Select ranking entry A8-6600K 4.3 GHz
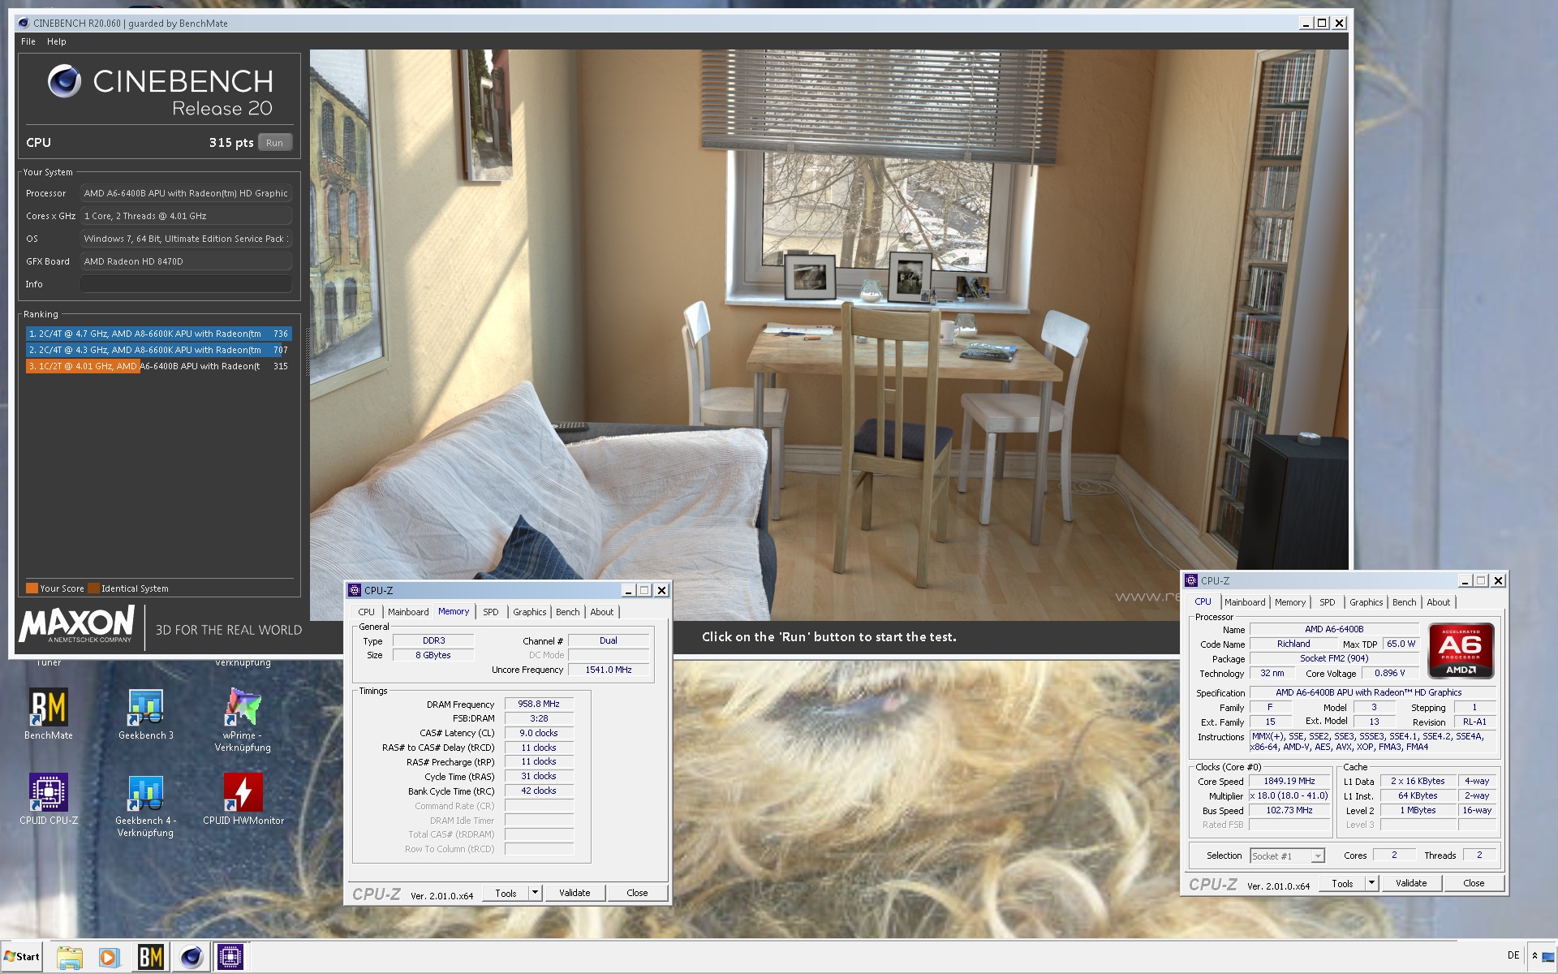 point(158,350)
